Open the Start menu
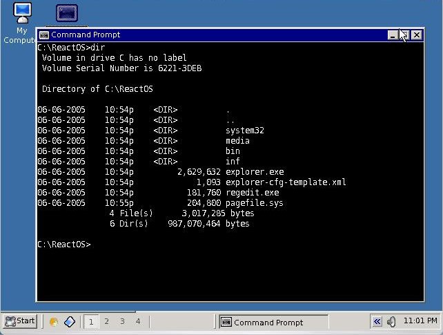 [x=20, y=321]
